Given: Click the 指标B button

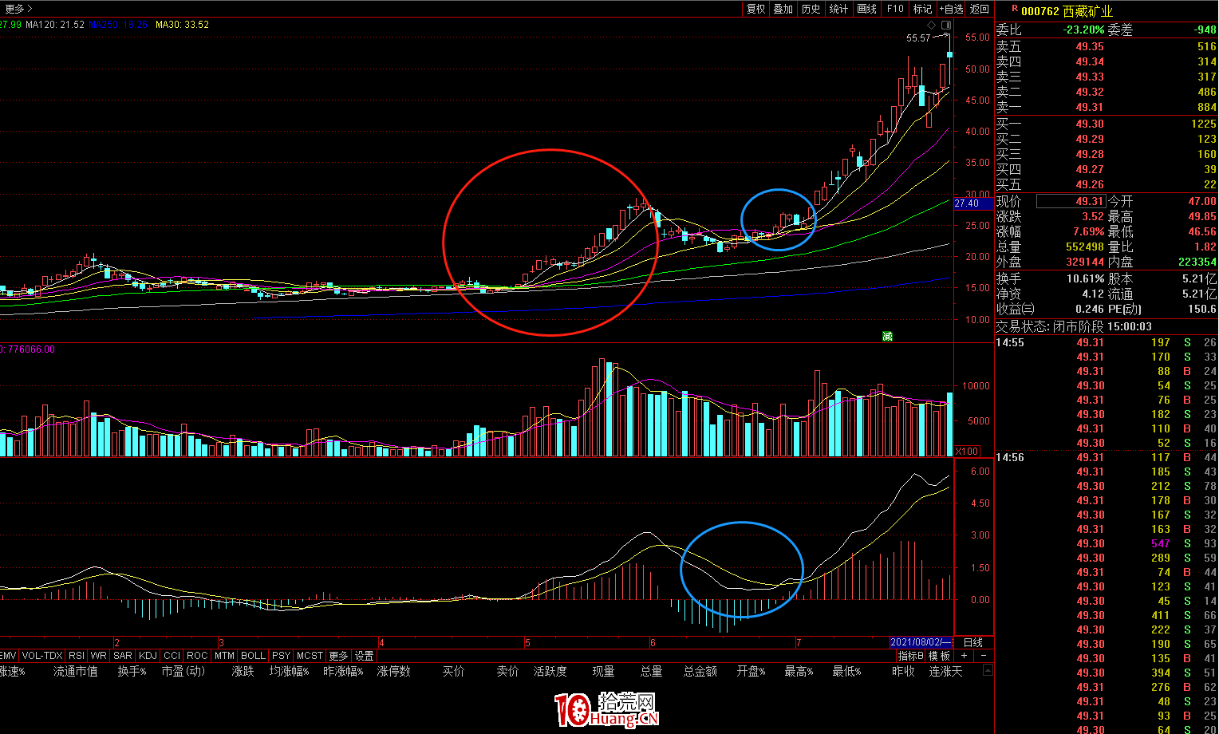Looking at the screenshot, I should tap(910, 656).
